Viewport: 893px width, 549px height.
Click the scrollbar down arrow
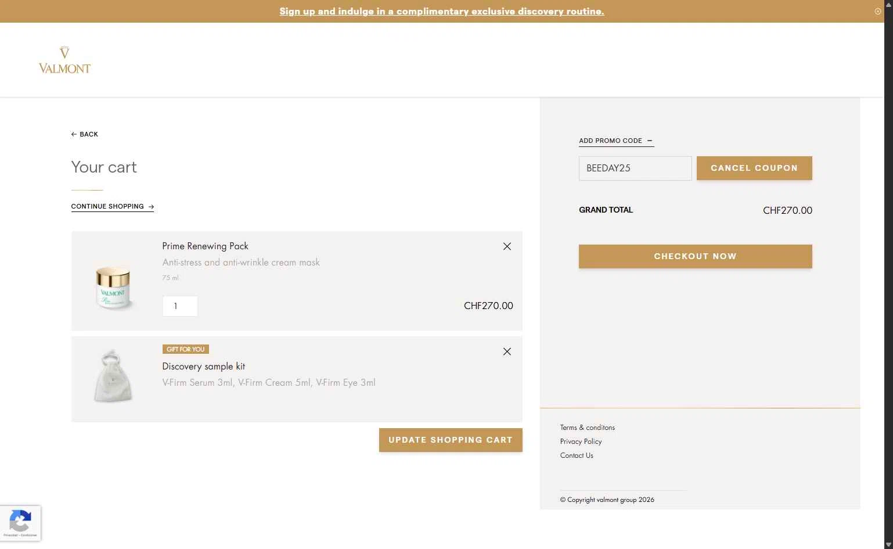(888, 544)
